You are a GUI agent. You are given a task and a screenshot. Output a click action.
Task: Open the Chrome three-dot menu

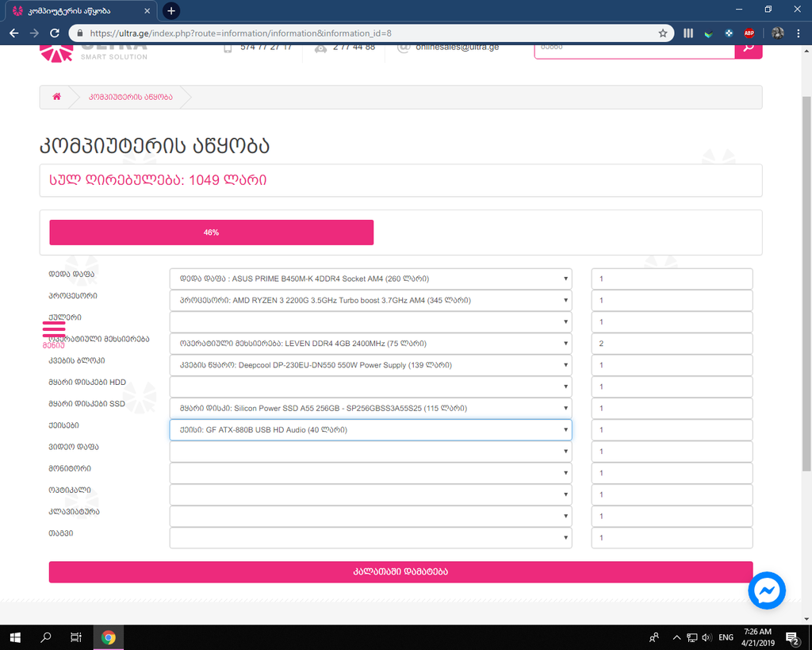[x=798, y=33]
